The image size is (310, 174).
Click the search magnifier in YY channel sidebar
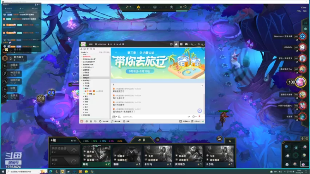click(94, 49)
